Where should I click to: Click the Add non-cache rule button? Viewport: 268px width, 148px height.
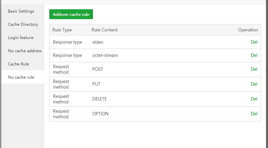[x=71, y=14]
